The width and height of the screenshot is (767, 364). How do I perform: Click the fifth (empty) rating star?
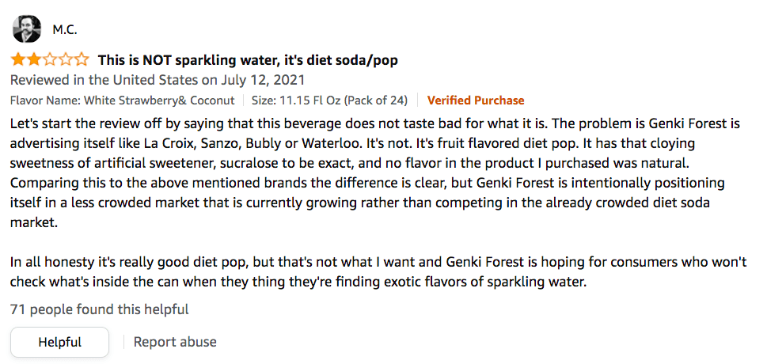click(82, 60)
